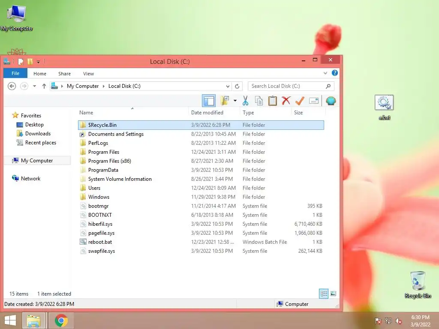This screenshot has width=439, height=329.
Task: Click the clipboard Paste icon
Action: click(272, 101)
